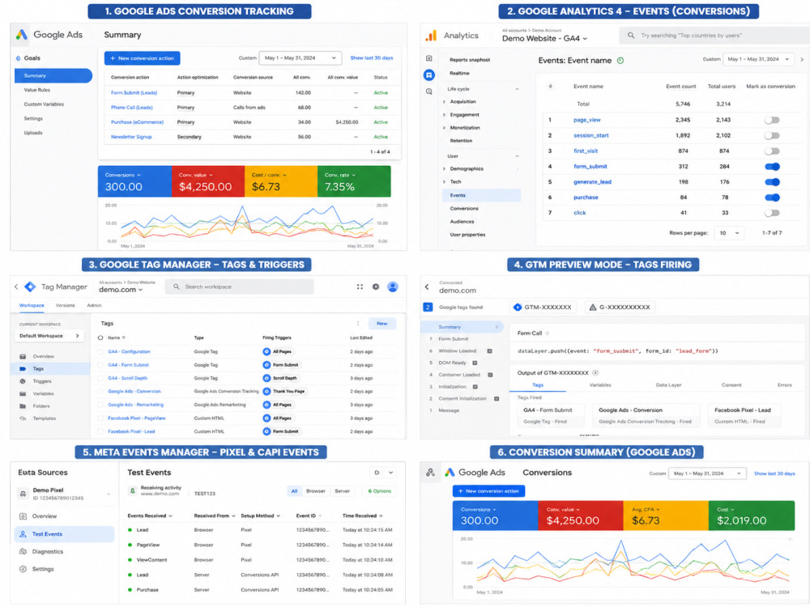Disable form_submit conversion switch
This screenshot has height=607, width=810.
772,167
